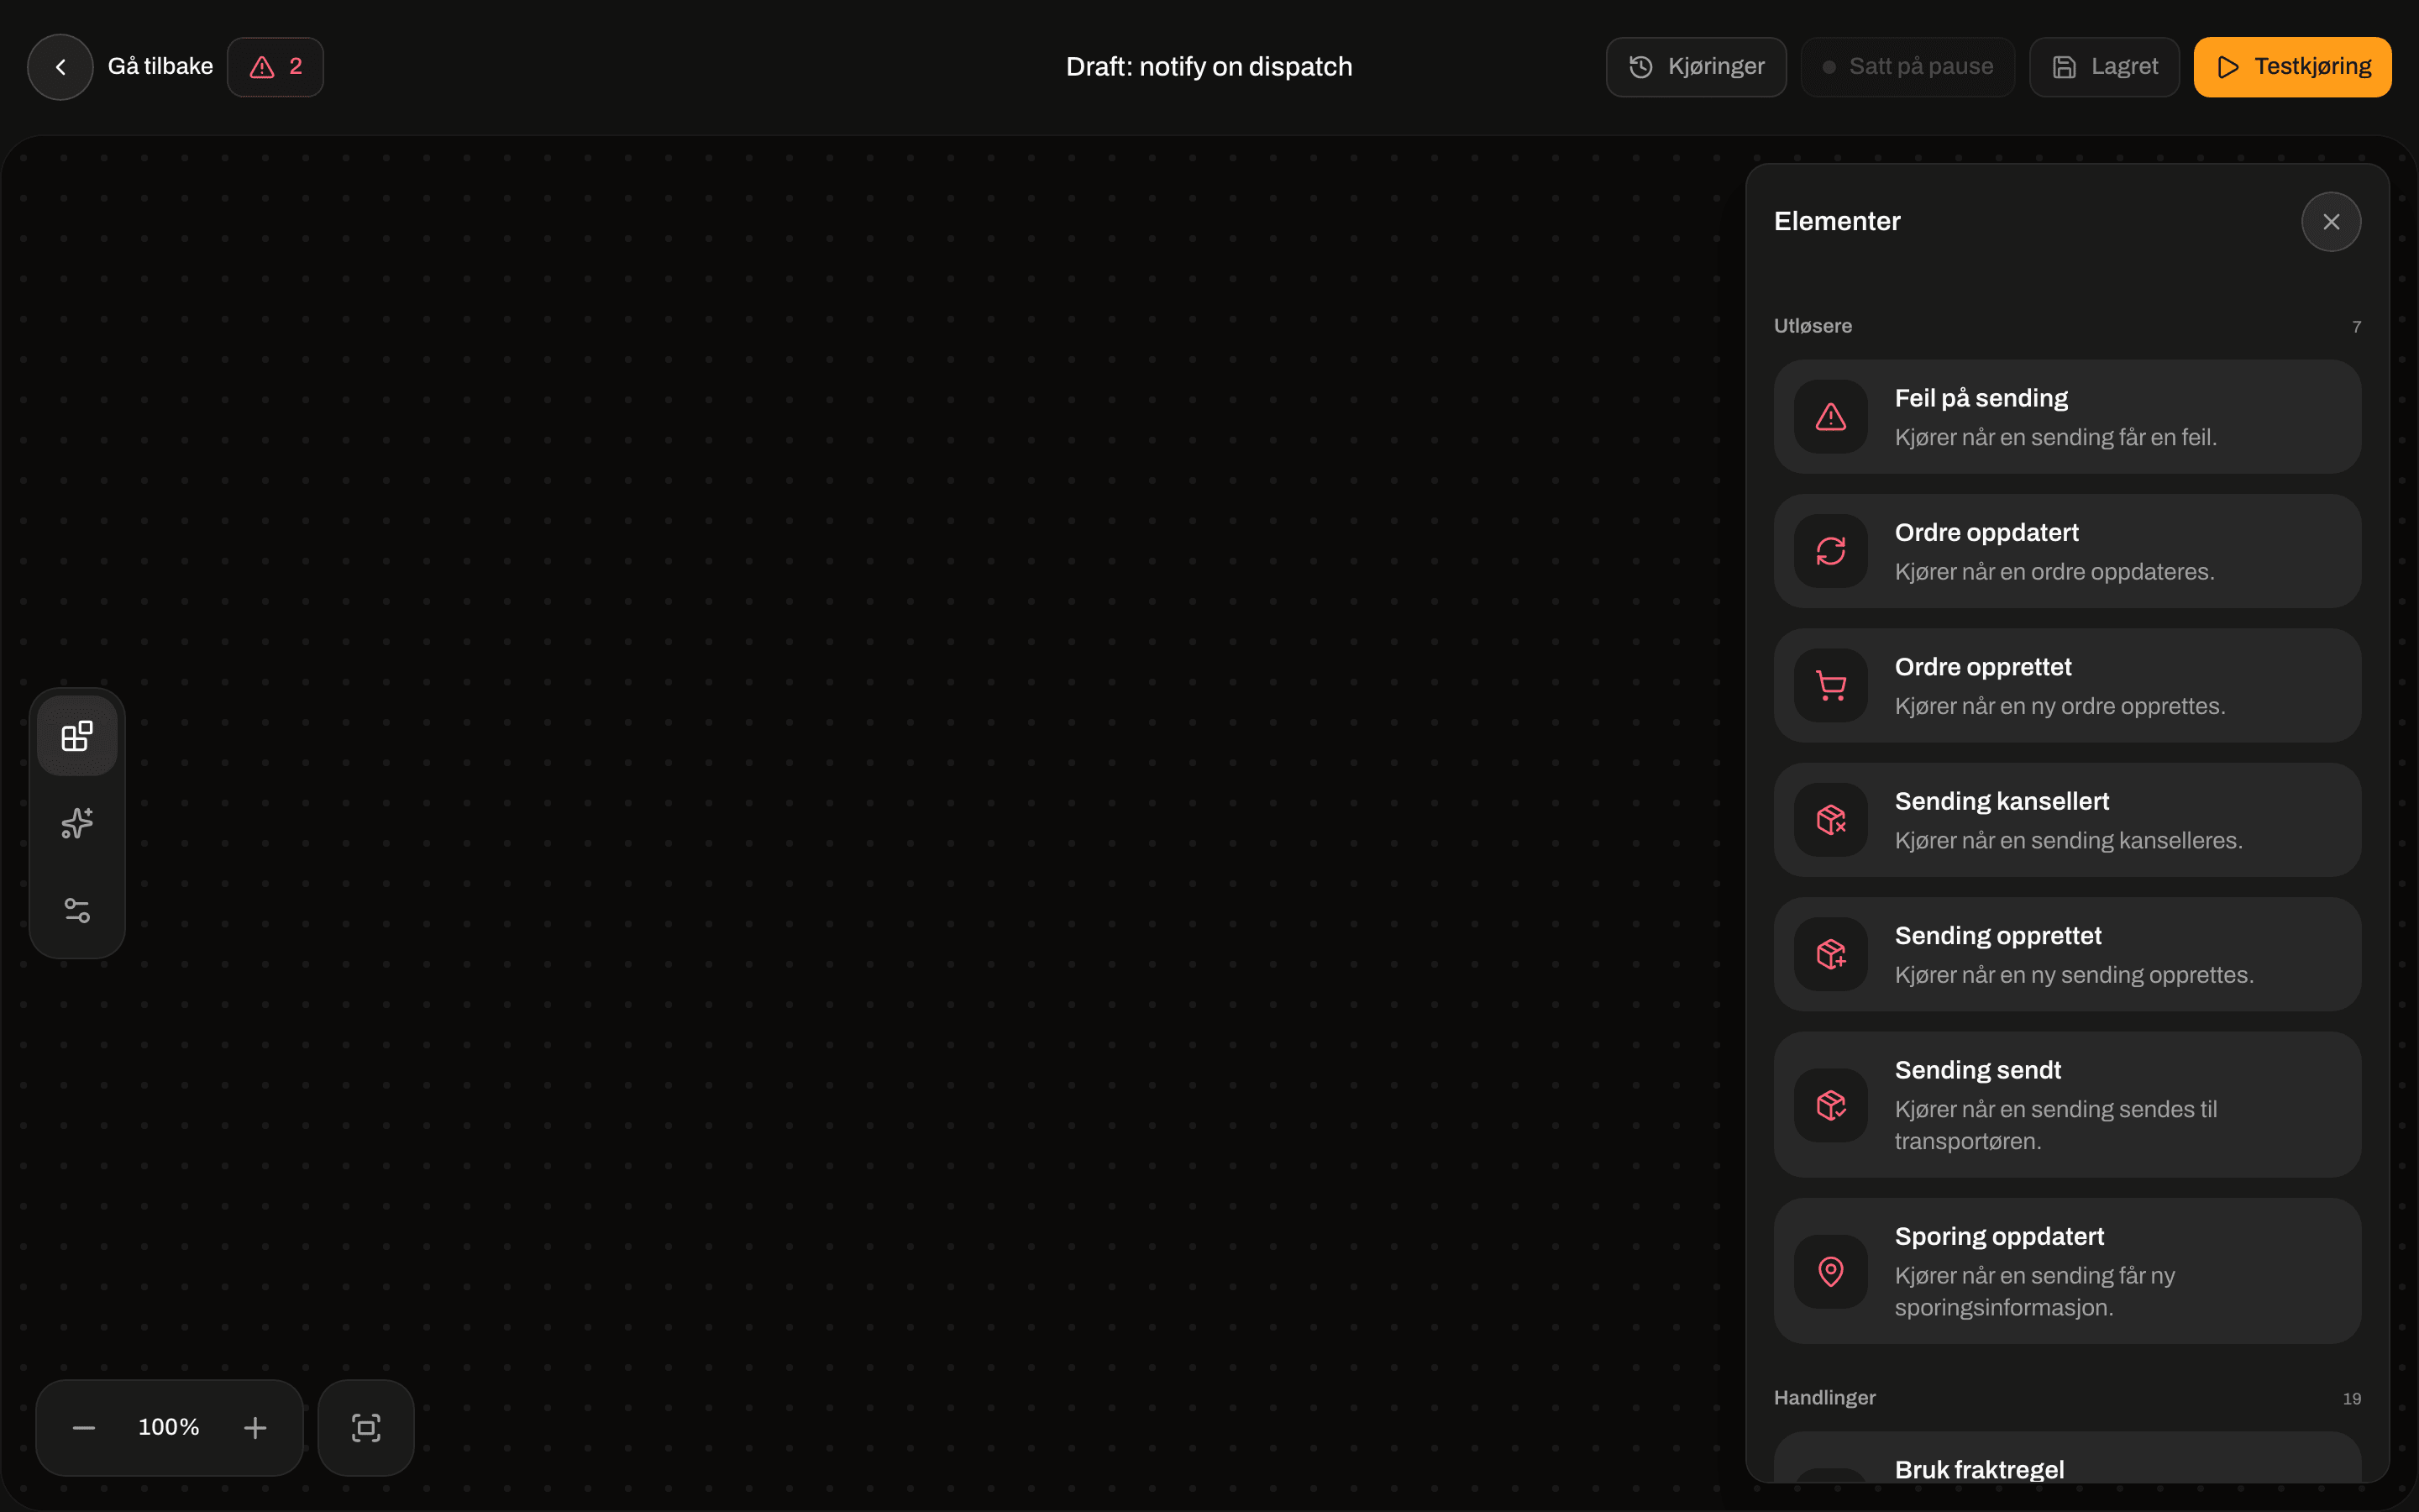Select the Ordre oppdatert refresh icon
The image size is (2419, 1512).
click(1830, 551)
